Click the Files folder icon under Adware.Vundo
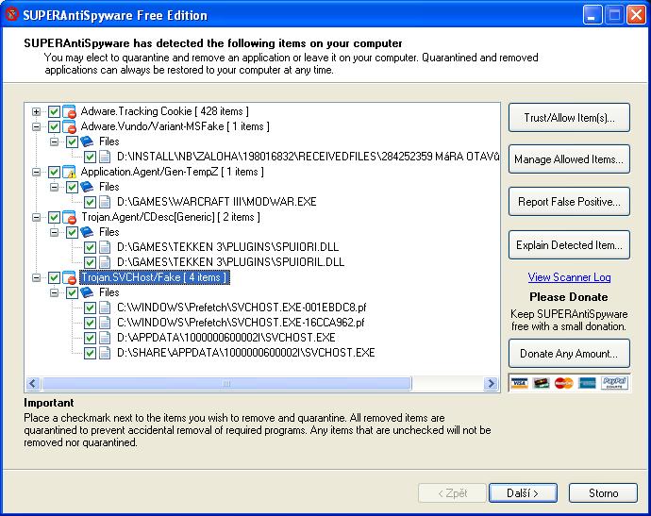 tap(87, 141)
